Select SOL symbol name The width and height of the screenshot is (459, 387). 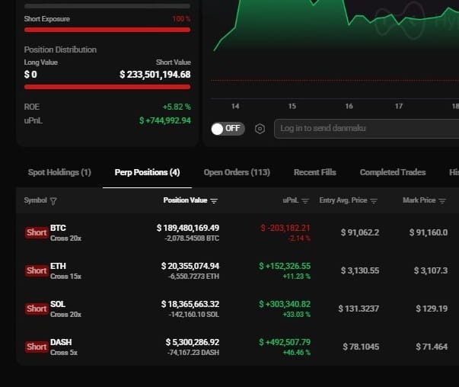58,304
